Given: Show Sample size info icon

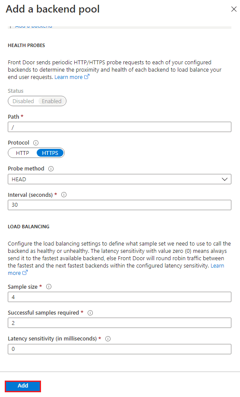Looking at the screenshot, I should pyautogui.click(x=49, y=287).
